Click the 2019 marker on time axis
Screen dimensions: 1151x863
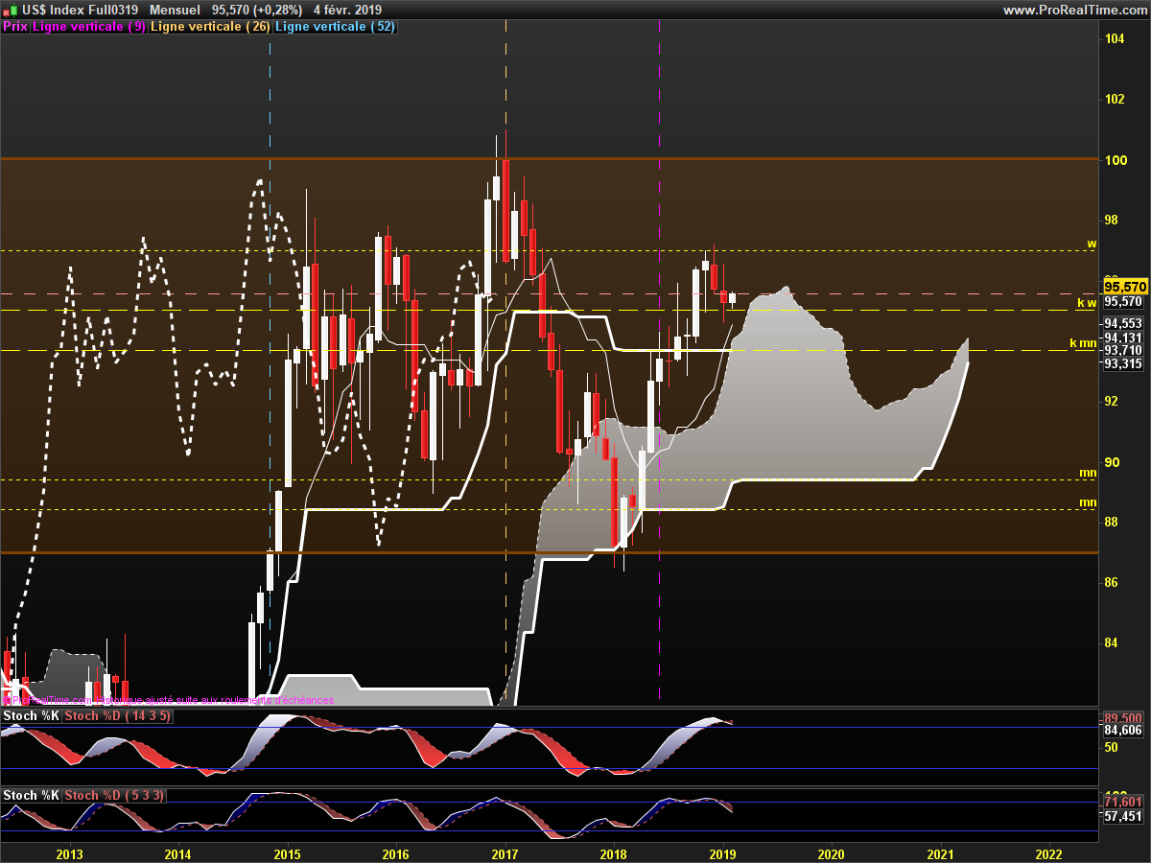722,853
